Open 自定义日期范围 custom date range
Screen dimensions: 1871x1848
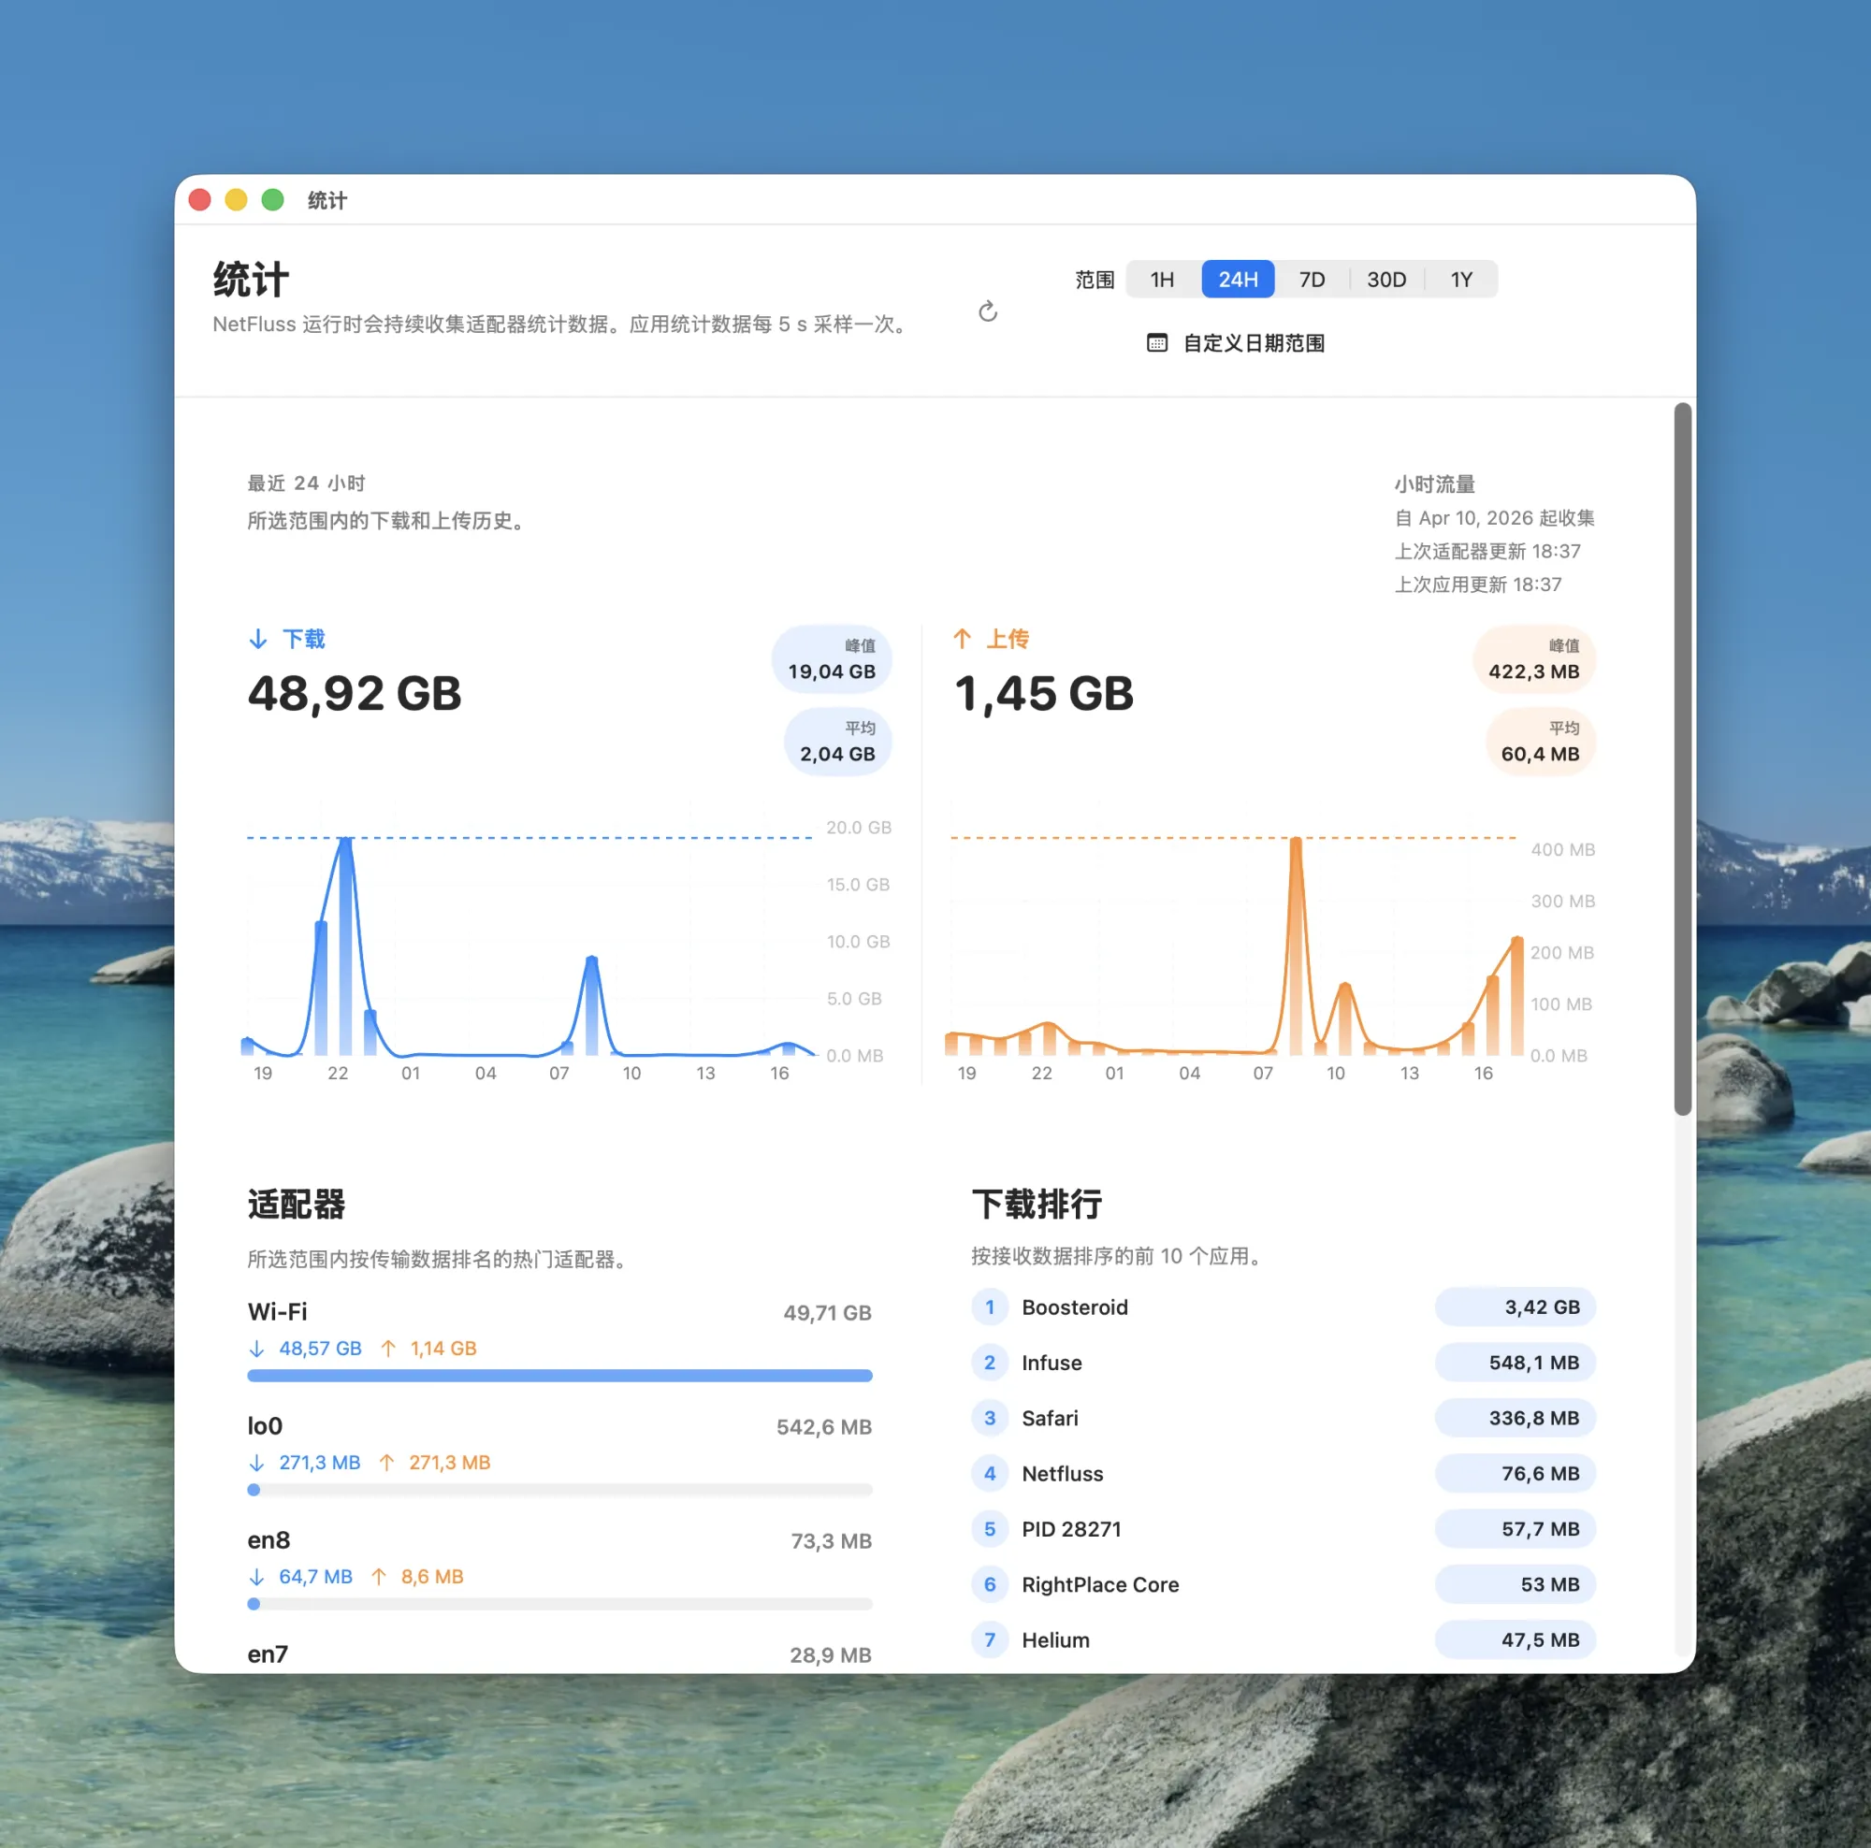1254,342
